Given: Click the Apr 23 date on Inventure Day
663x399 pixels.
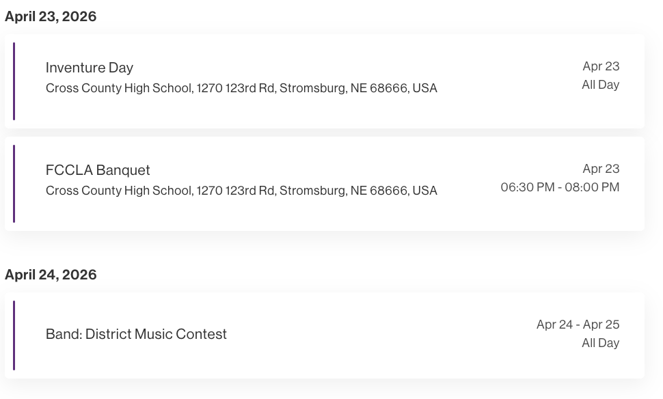Looking at the screenshot, I should [601, 66].
